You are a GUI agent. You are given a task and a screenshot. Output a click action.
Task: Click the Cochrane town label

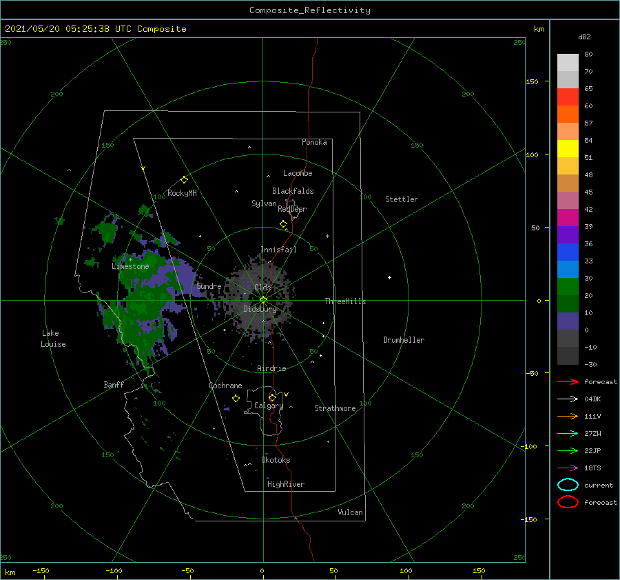[225, 386]
